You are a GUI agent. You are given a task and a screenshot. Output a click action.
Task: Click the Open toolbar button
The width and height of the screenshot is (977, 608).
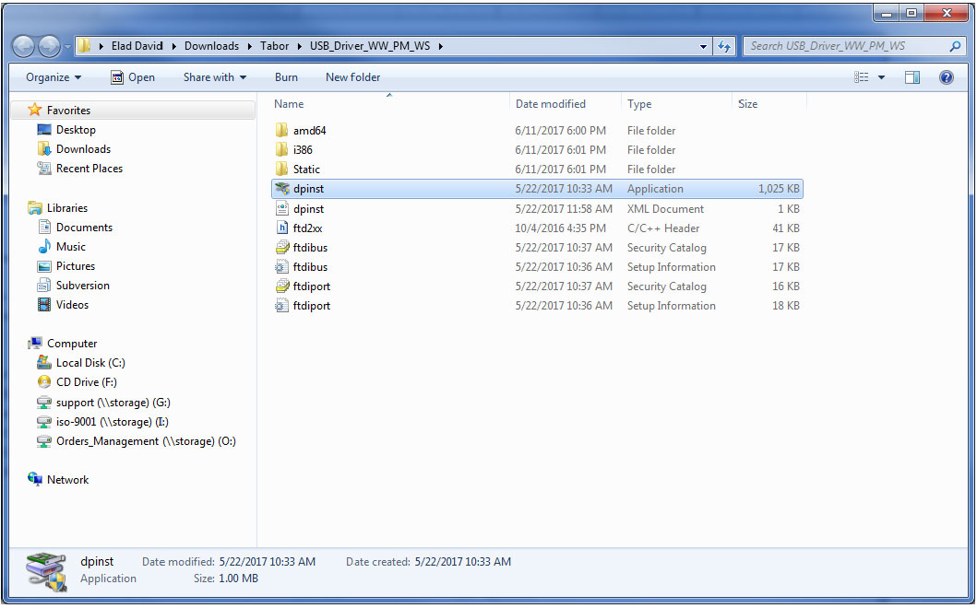click(x=133, y=77)
